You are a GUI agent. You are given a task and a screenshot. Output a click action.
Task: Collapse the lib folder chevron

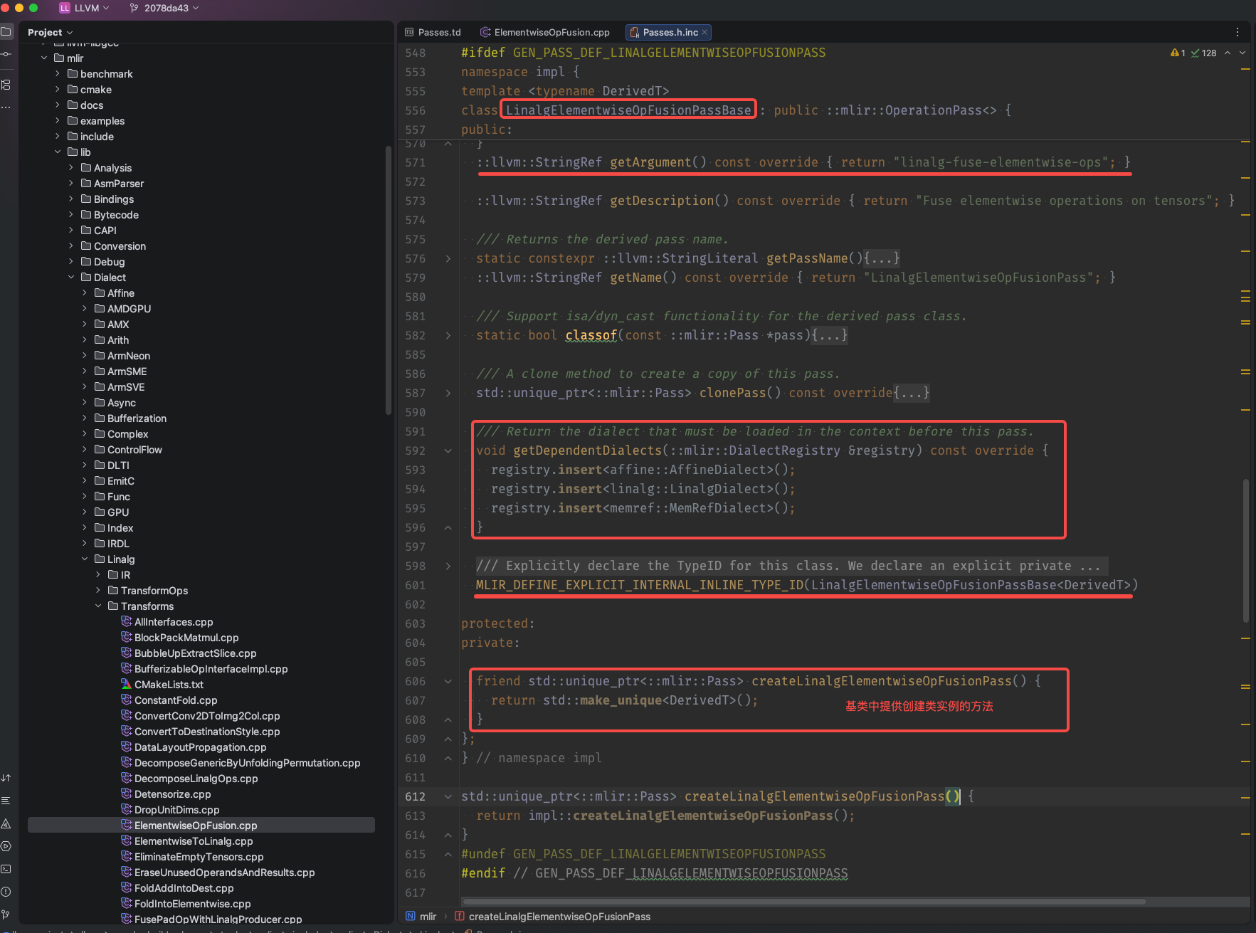coord(58,152)
